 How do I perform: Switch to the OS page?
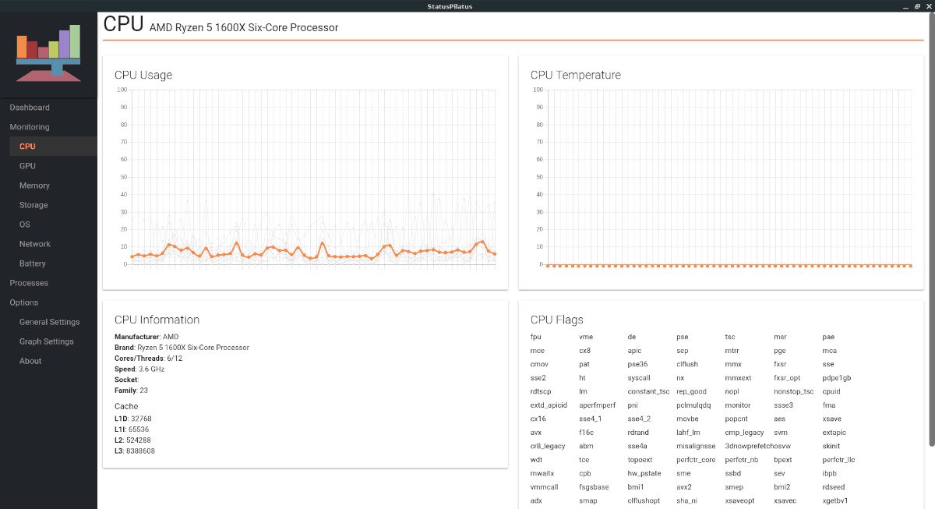tap(25, 224)
